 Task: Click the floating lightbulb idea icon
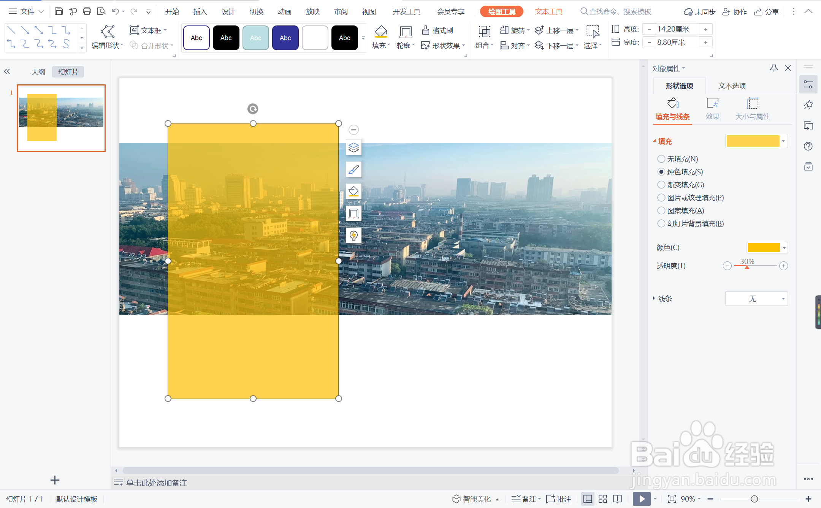coord(353,235)
